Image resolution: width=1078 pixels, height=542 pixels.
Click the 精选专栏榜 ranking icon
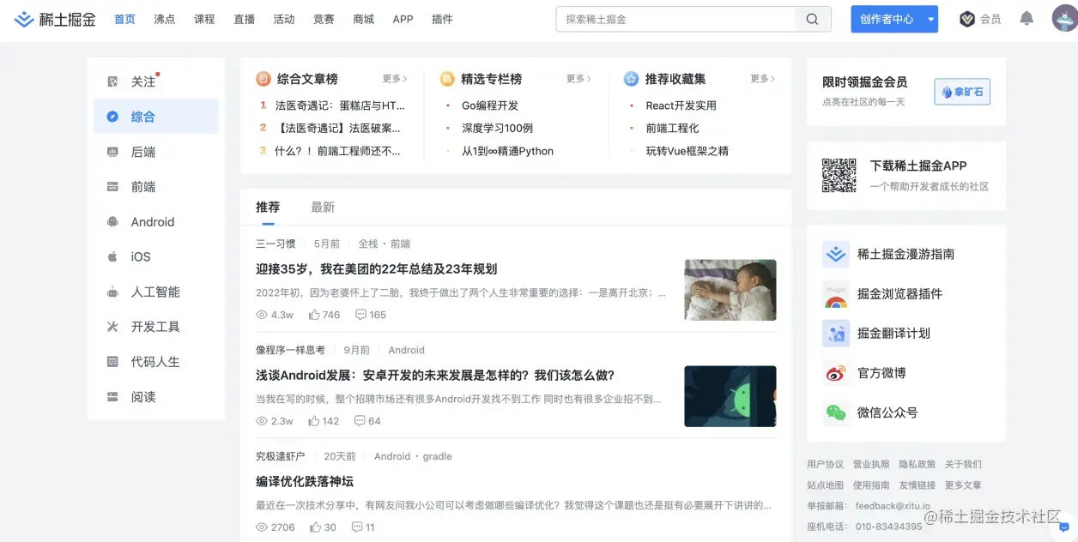[x=447, y=79]
